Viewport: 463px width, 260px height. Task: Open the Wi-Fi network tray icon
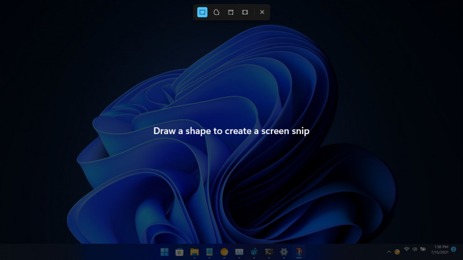tap(407, 250)
